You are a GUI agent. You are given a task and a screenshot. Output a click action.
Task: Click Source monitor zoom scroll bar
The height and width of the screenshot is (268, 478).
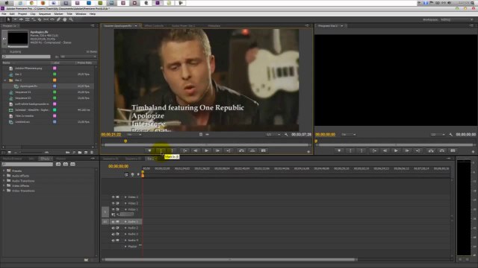pos(206,145)
